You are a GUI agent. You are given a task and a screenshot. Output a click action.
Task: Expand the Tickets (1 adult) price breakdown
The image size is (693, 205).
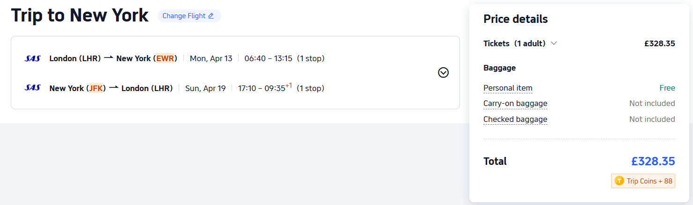pyautogui.click(x=554, y=43)
